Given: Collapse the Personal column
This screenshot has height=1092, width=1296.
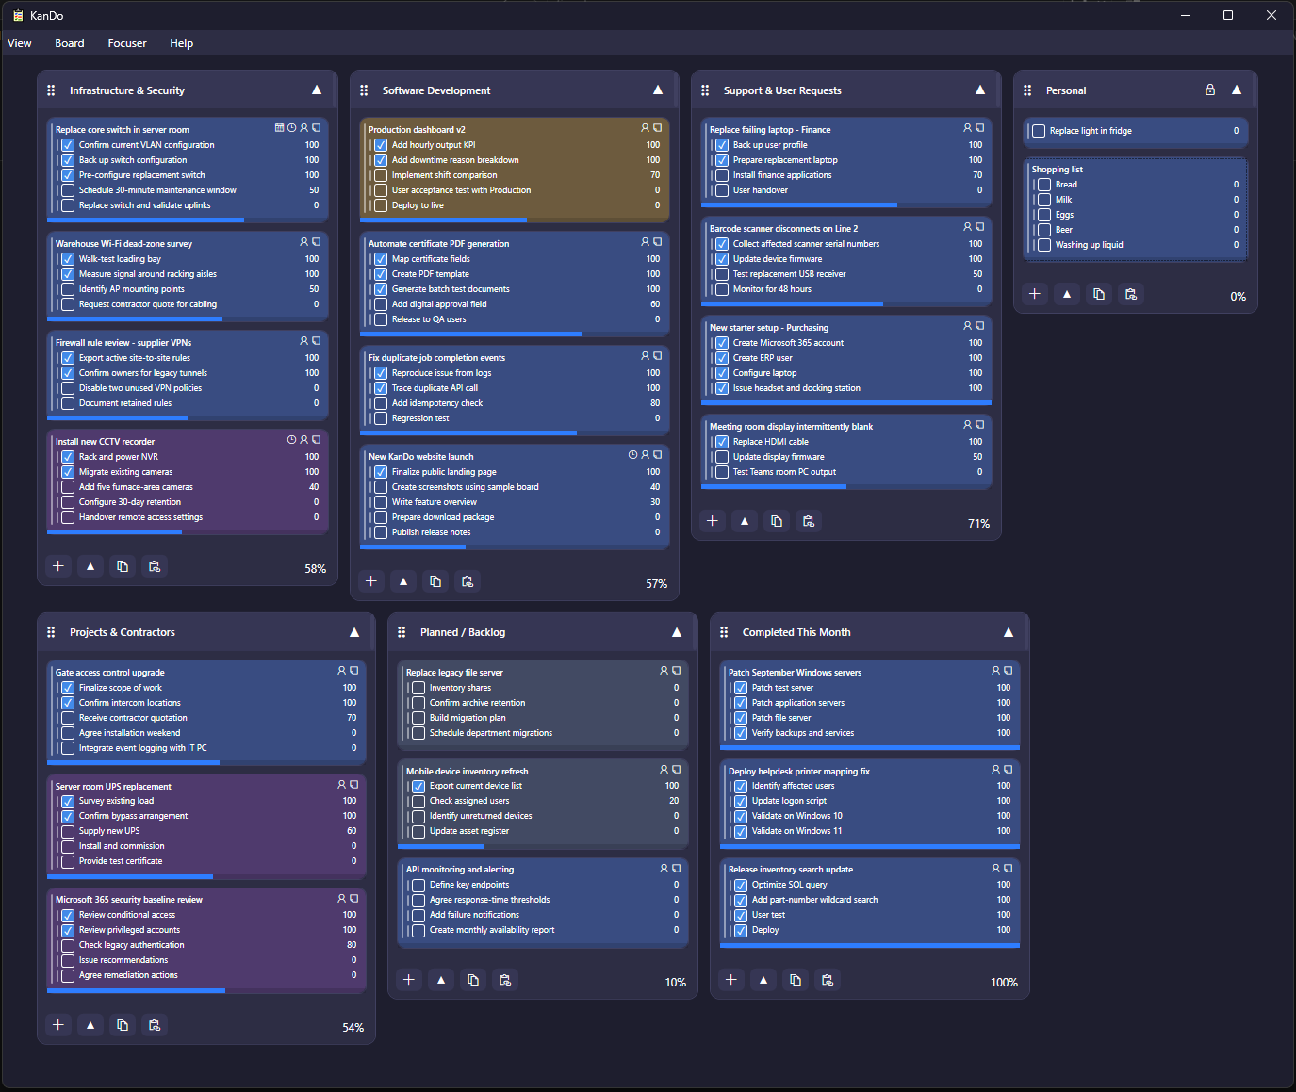Looking at the screenshot, I should [1237, 90].
